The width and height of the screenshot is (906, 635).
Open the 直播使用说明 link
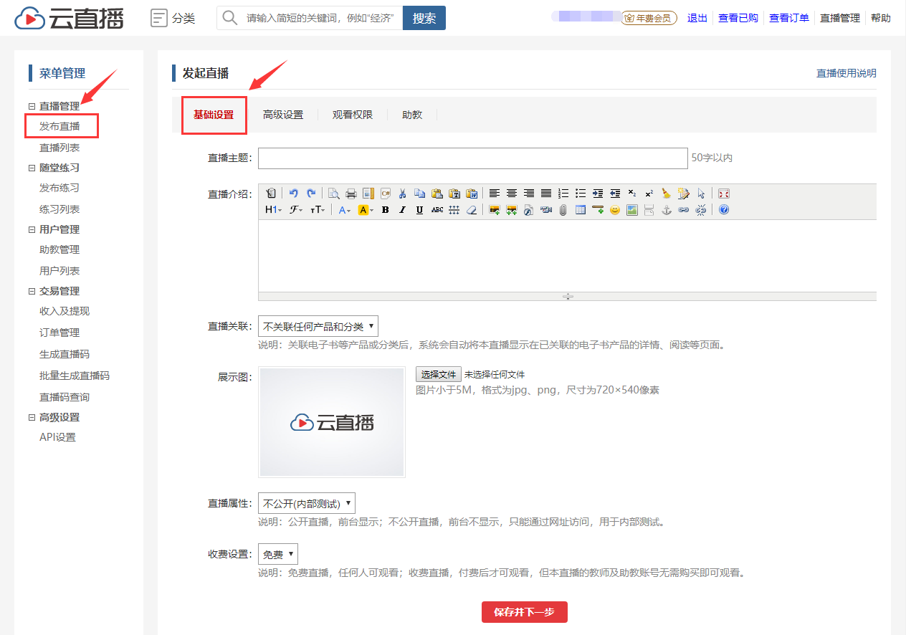pos(846,73)
